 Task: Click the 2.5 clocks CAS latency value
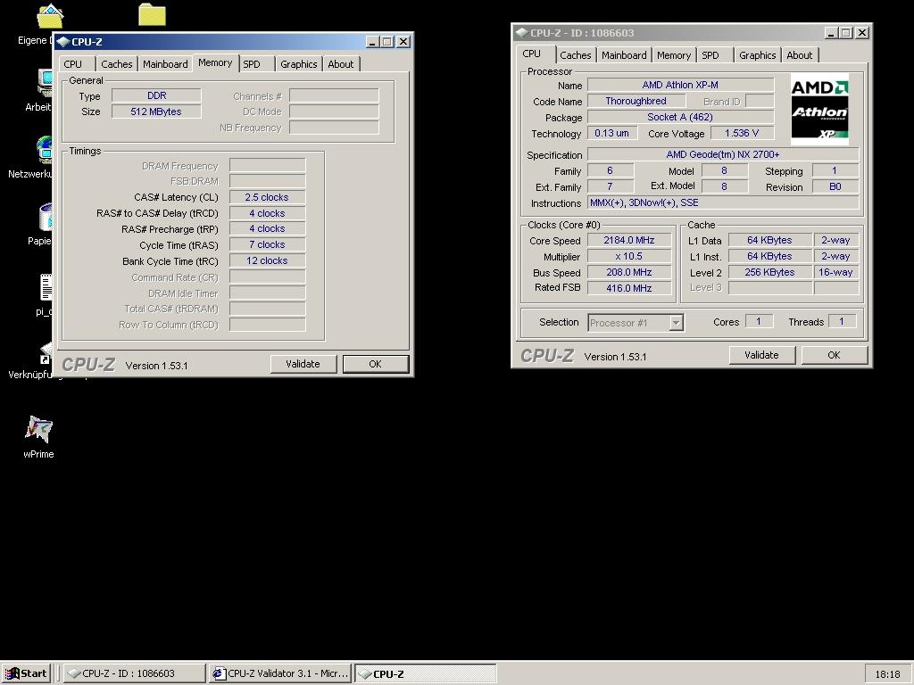pyautogui.click(x=267, y=197)
